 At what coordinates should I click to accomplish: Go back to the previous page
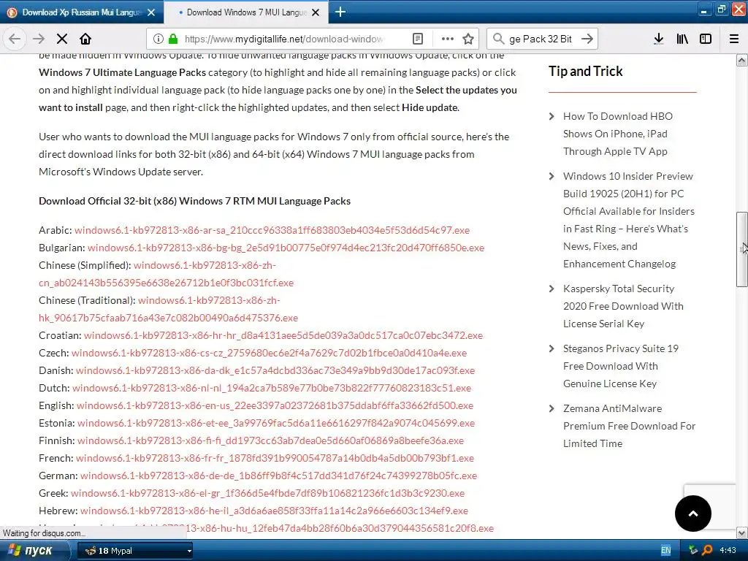tap(15, 39)
